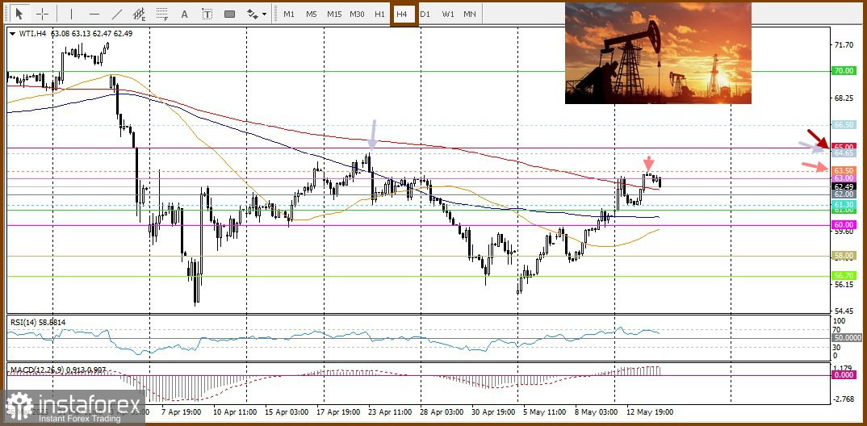
Task: Open the arrows tool dropdown arrow
Action: click(264, 15)
